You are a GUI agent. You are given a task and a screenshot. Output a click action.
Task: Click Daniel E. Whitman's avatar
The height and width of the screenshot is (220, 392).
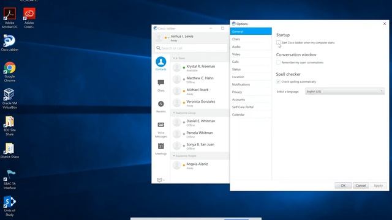177,122
